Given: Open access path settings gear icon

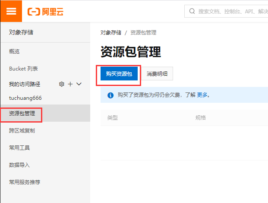Looking at the screenshot, I should pyautogui.click(x=61, y=84).
